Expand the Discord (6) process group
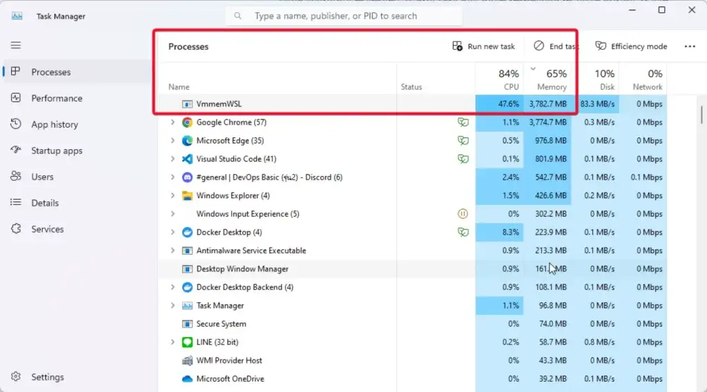This screenshot has height=392, width=707. [173, 177]
